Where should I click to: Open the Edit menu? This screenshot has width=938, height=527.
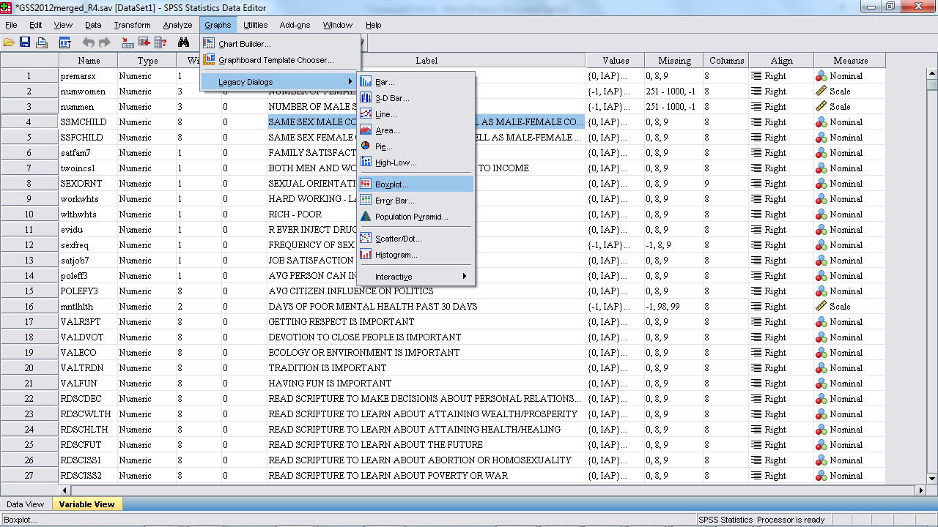(35, 25)
